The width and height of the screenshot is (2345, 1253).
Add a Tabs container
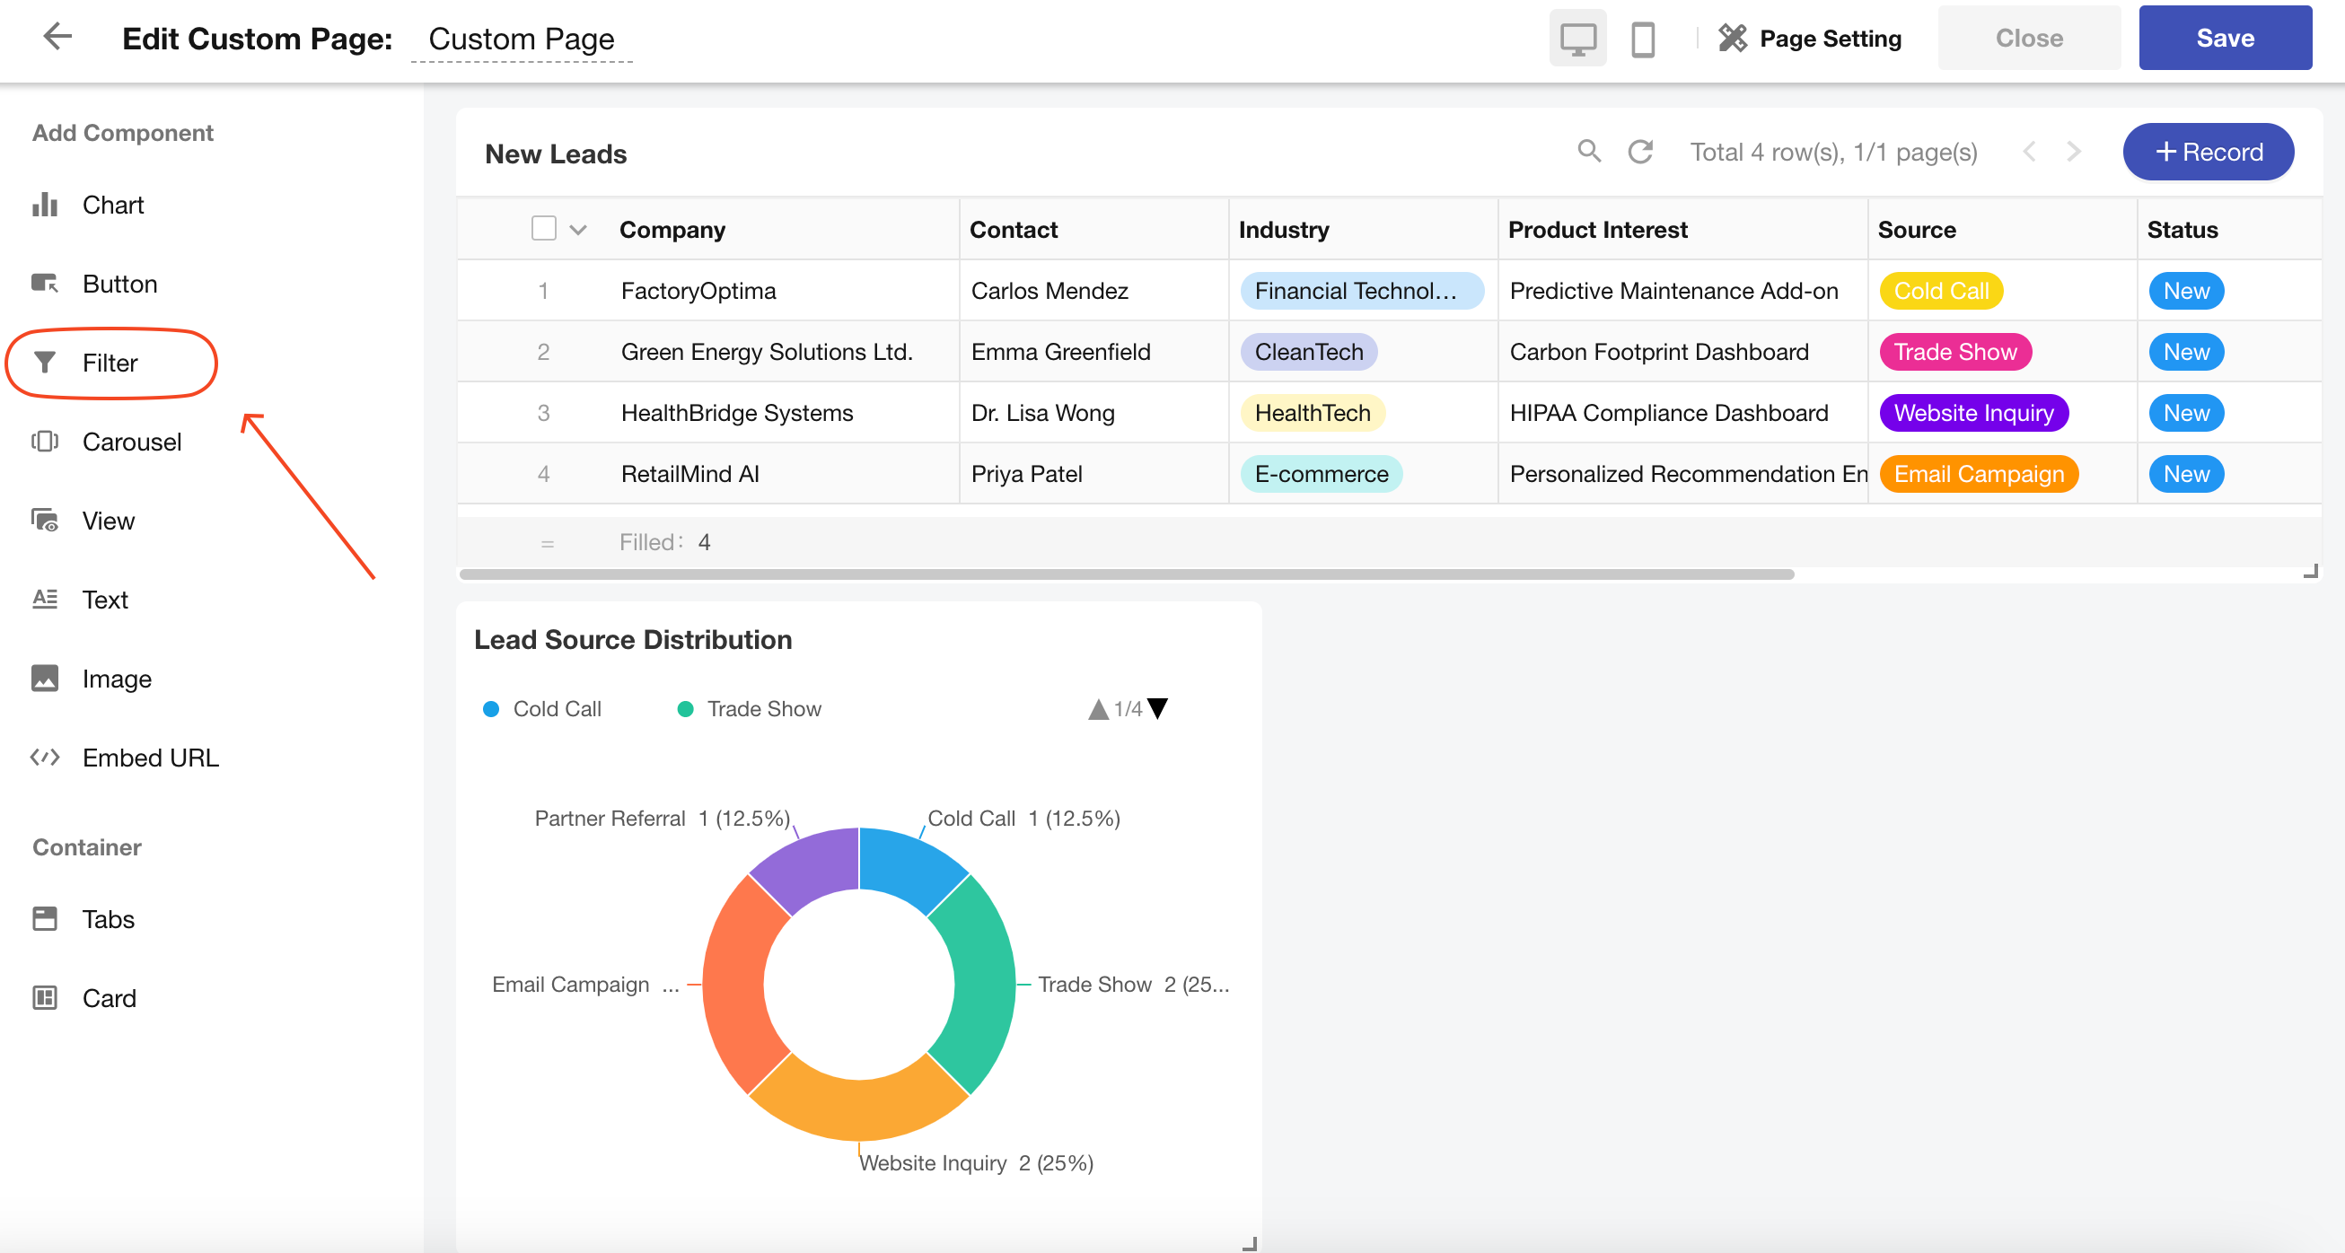click(108, 919)
